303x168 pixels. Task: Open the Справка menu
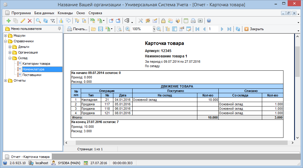[x=95, y=13]
